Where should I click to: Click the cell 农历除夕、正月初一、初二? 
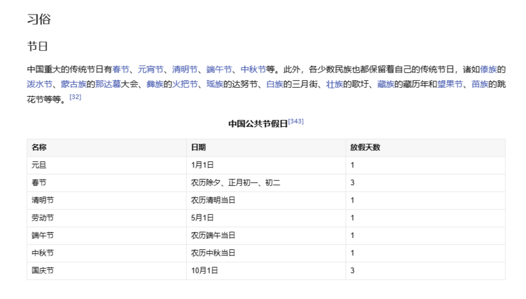click(x=266, y=183)
